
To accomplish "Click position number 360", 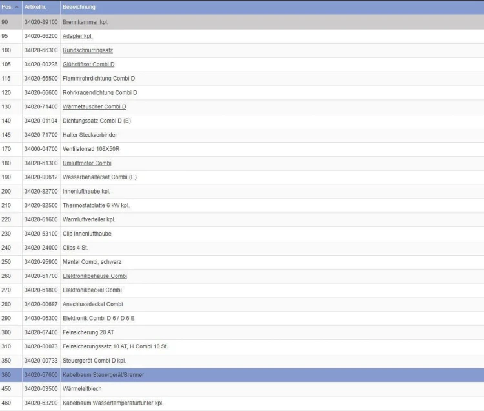I will 6,375.
